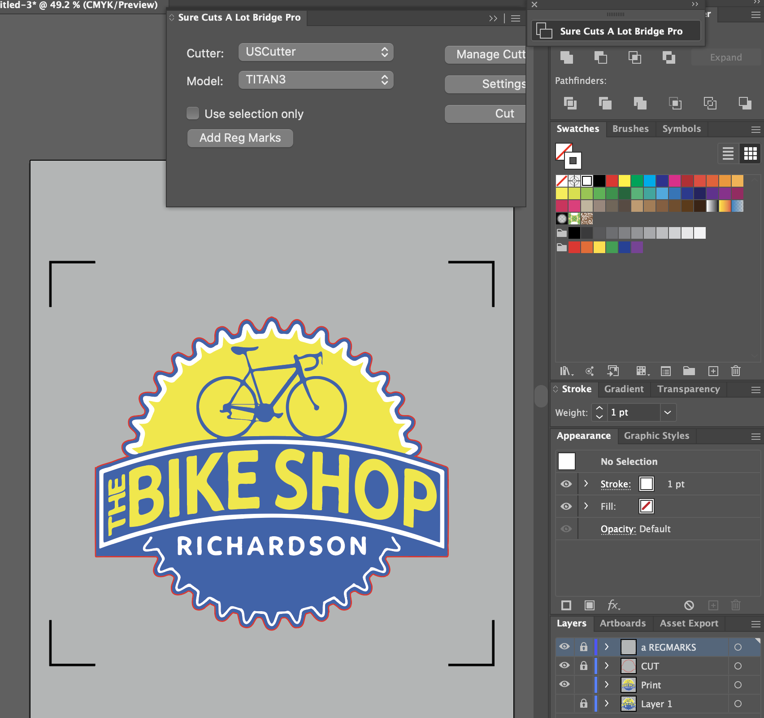Click Add New Fill in Appearance panel
Viewport: 764px width, 718px height.
[x=590, y=605]
